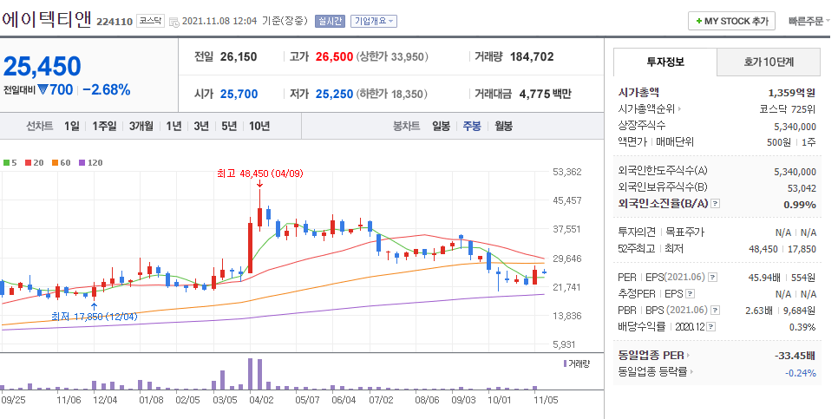This screenshot has height=419, width=838.
Task: Click the 실시간 real-time badge
Action: [x=330, y=22]
